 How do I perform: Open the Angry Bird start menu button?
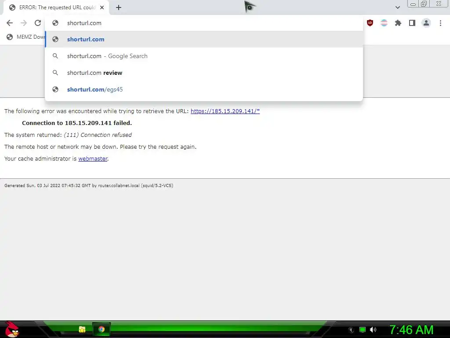[12, 329]
